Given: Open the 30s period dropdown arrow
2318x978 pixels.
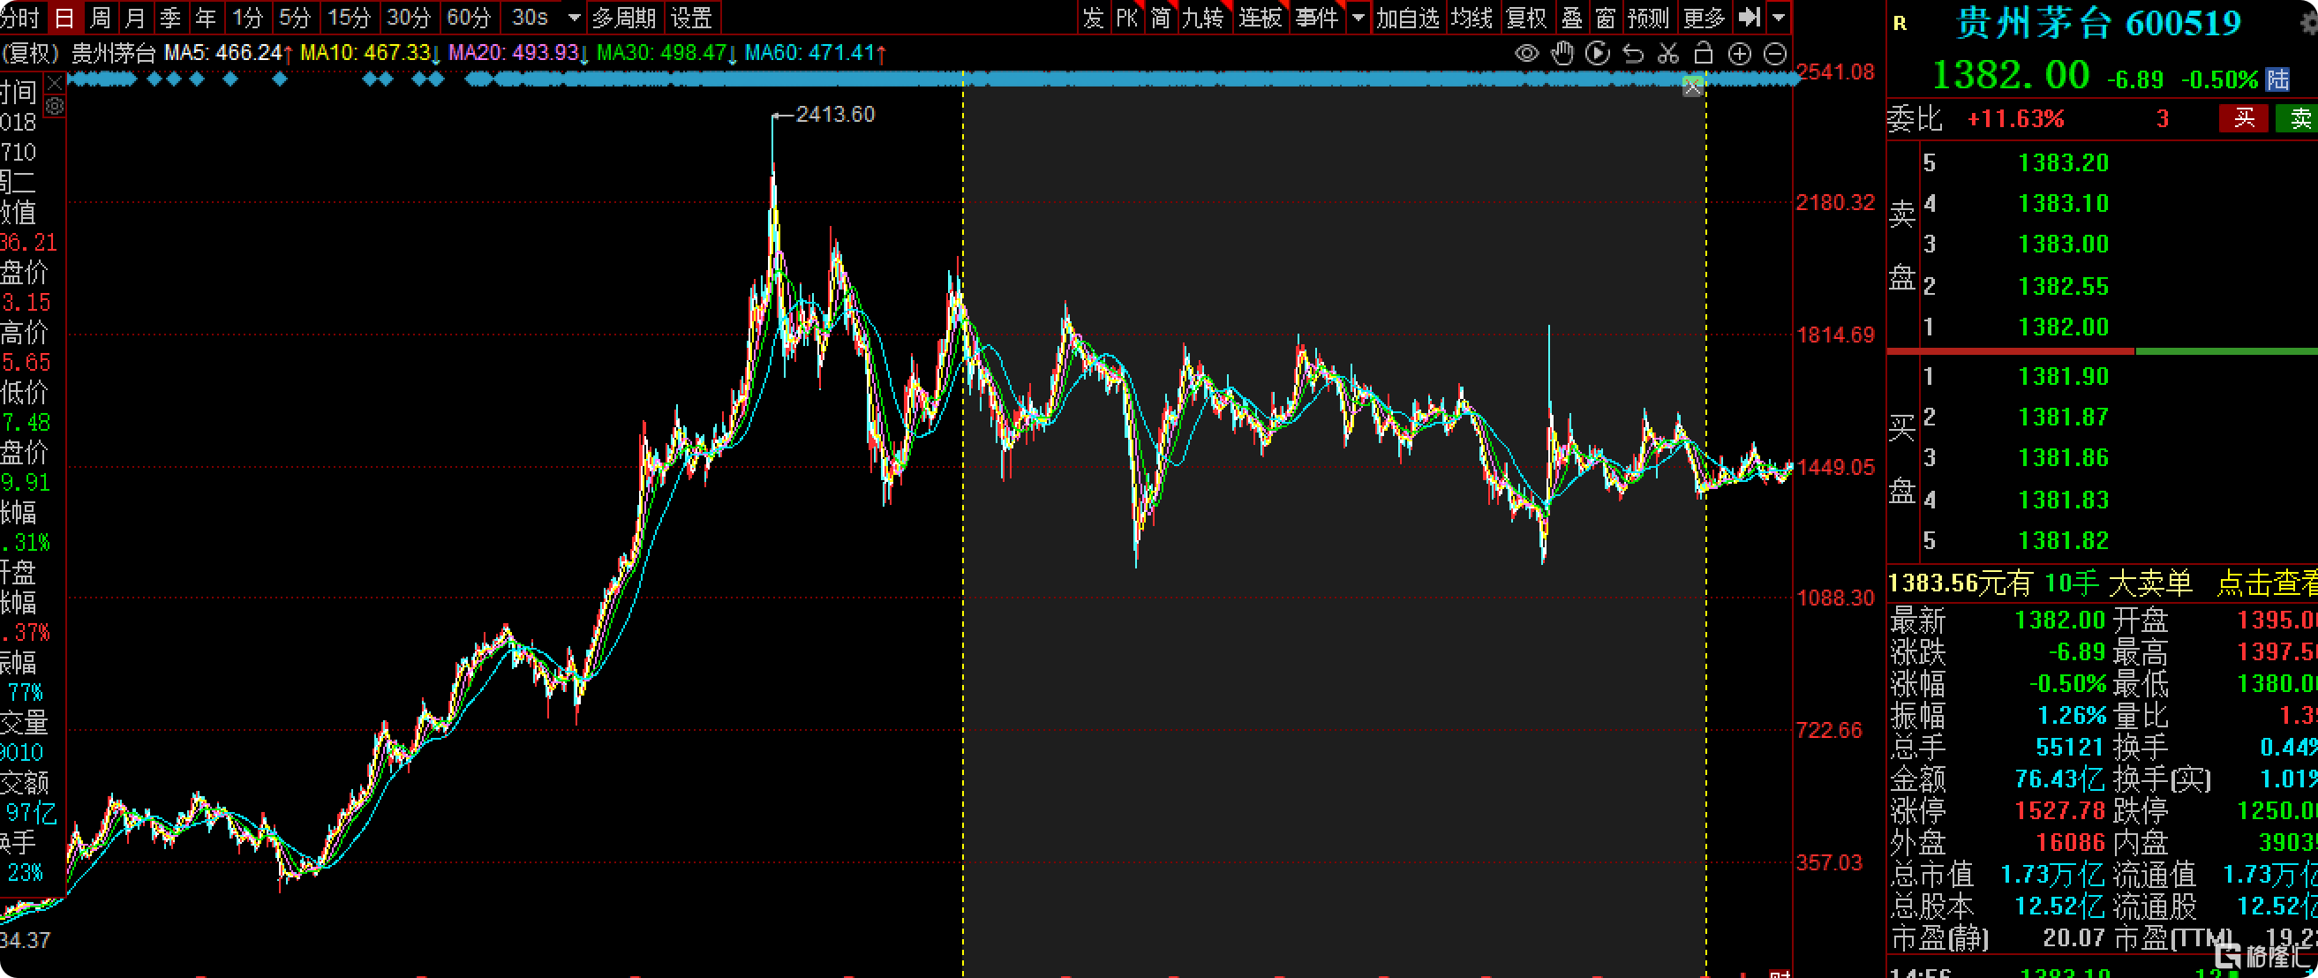Looking at the screenshot, I should (x=573, y=17).
